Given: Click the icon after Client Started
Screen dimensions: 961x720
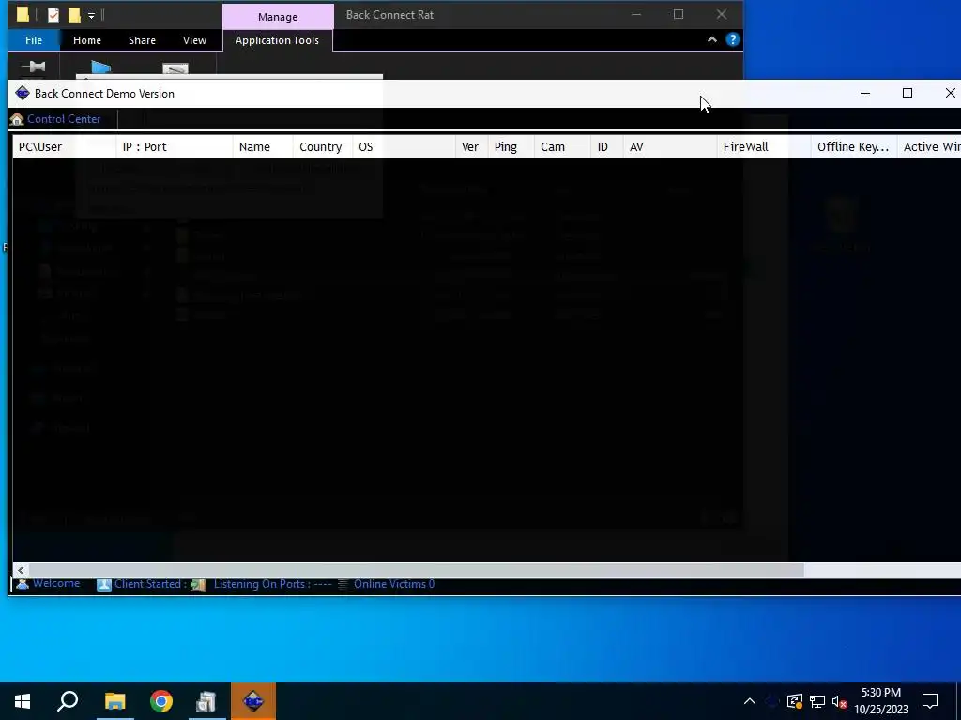Looking at the screenshot, I should [198, 585].
